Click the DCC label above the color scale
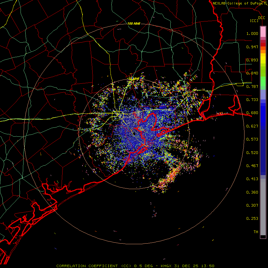 coord(261,18)
